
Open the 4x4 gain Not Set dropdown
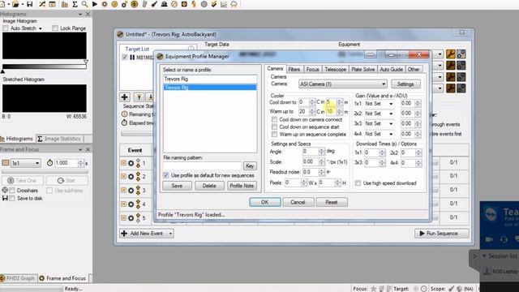pyautogui.click(x=379, y=134)
